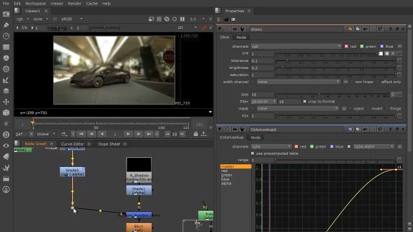The width and height of the screenshot is (413, 232).
Task: Open the viewer 2D view mode dropdown
Action: coord(187,28)
